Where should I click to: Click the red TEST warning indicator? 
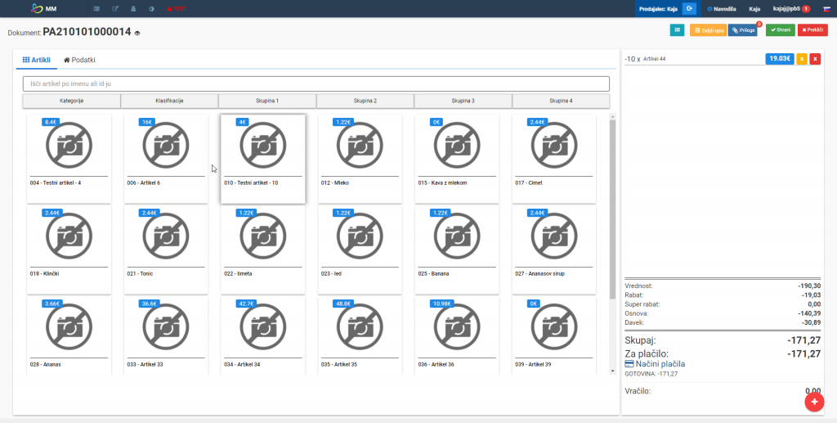point(177,8)
